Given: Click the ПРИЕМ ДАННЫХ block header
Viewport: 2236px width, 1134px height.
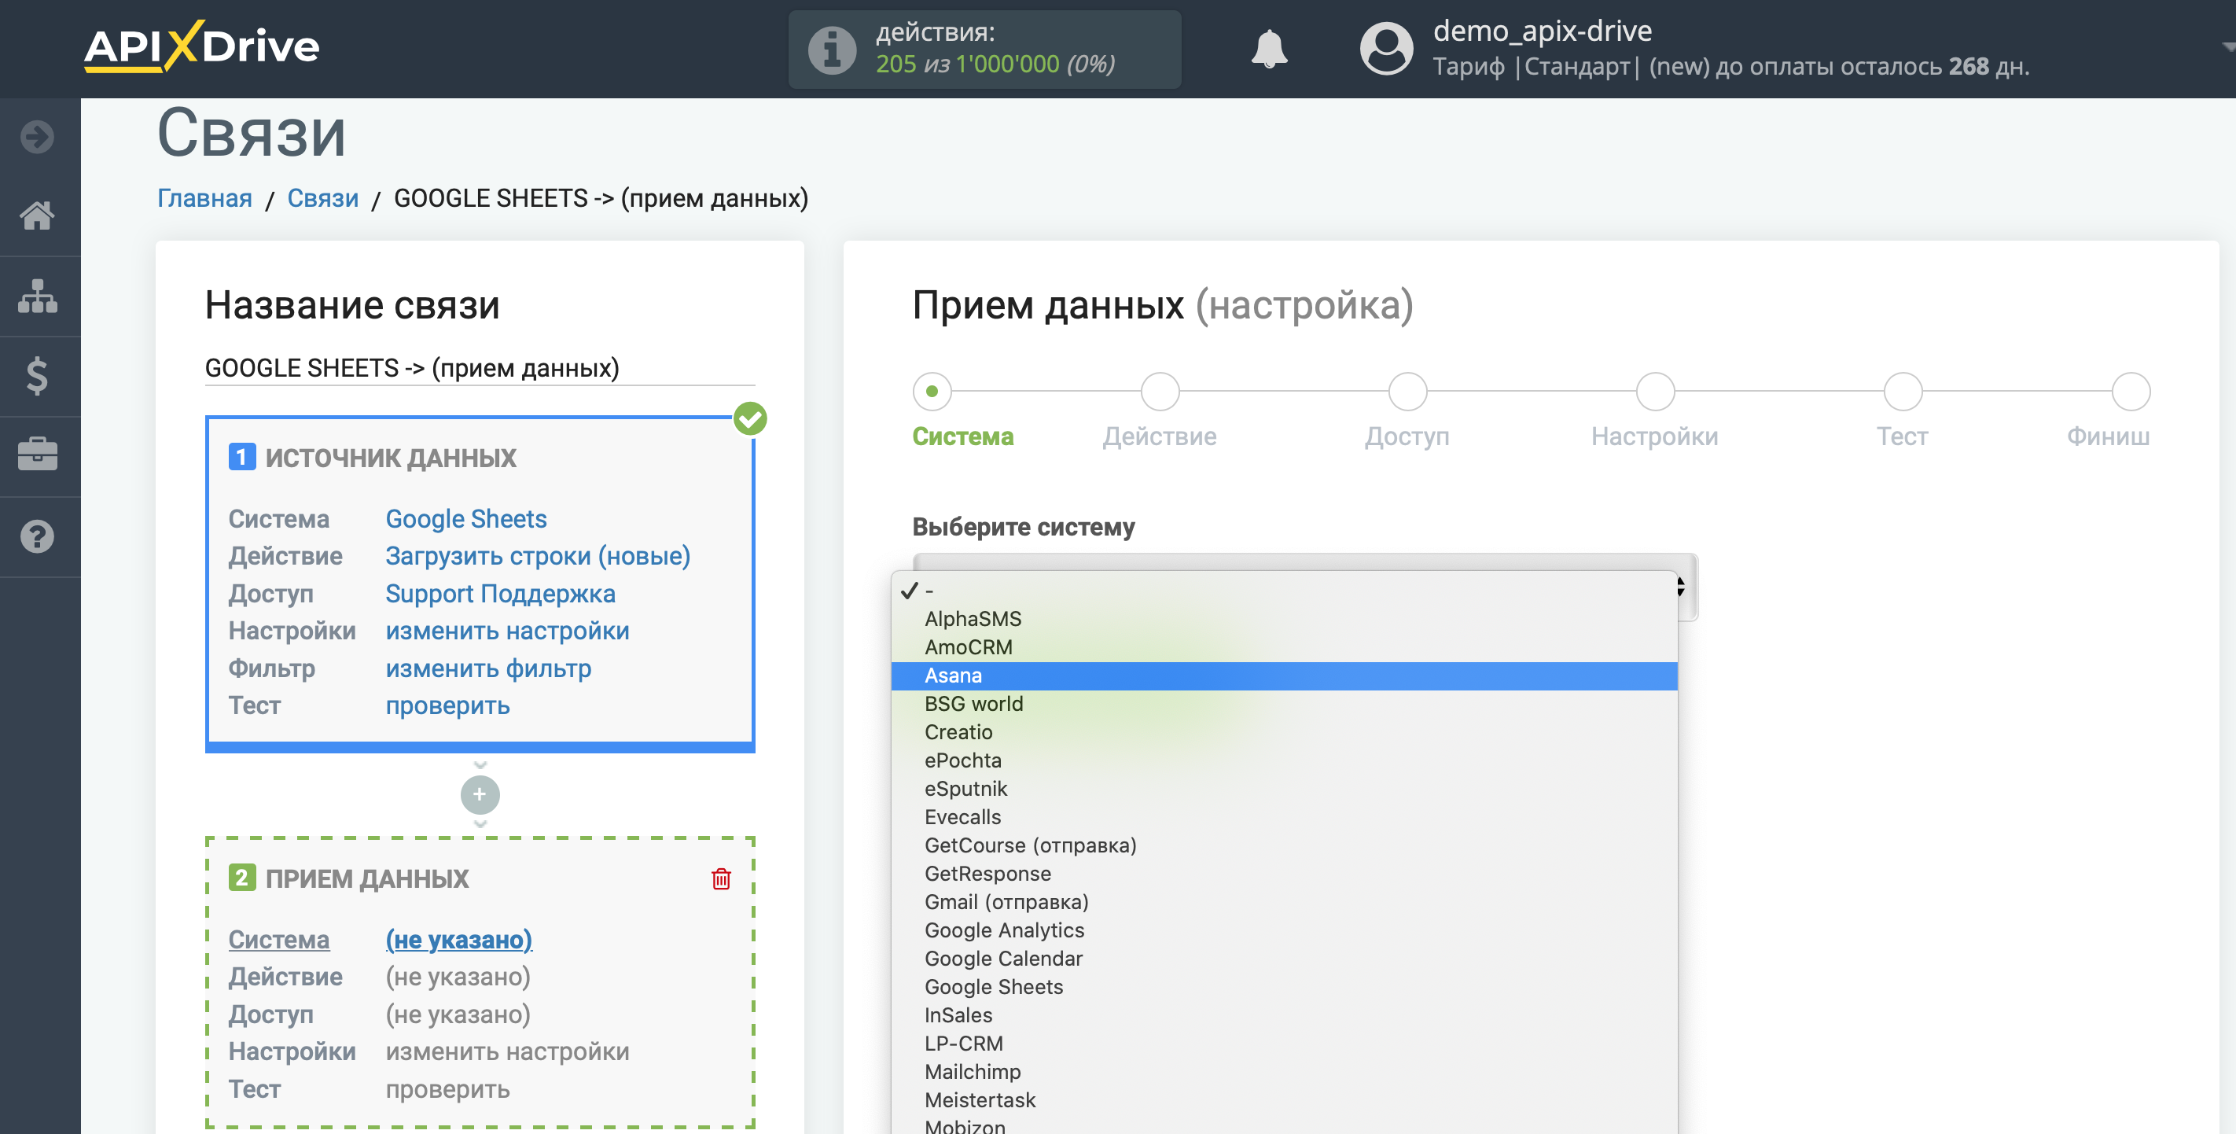Looking at the screenshot, I should 367,878.
